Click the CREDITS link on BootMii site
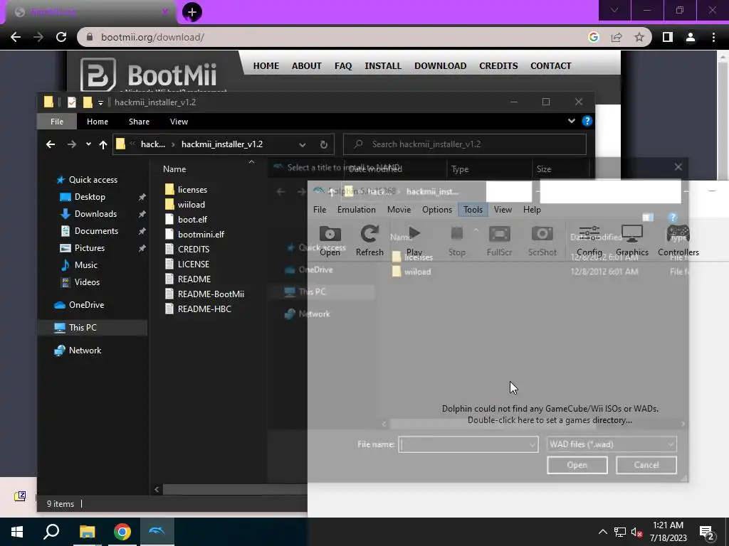This screenshot has width=729, height=546. [x=498, y=66]
